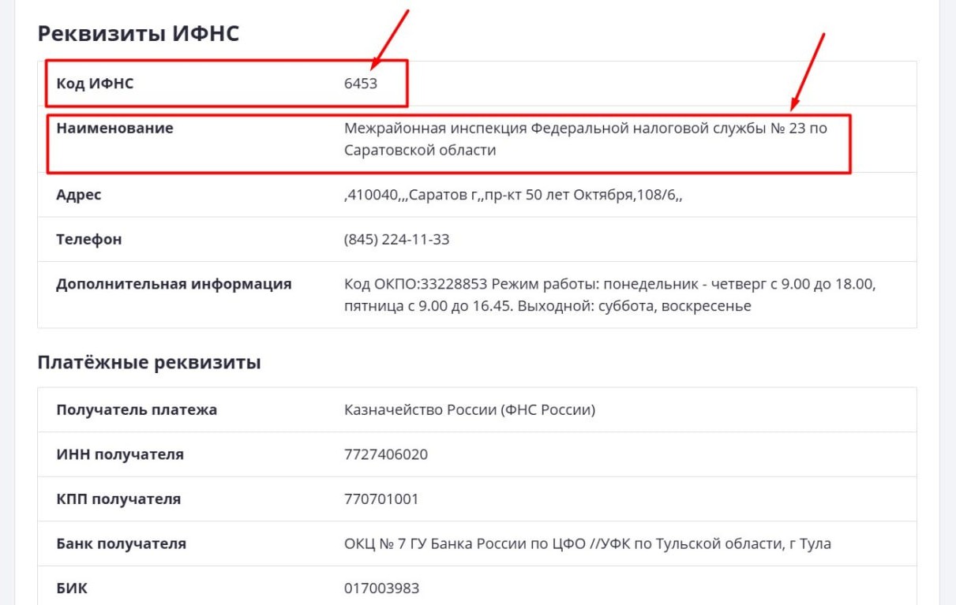Click the address value with 410040
The image size is (956, 605).
[513, 195]
